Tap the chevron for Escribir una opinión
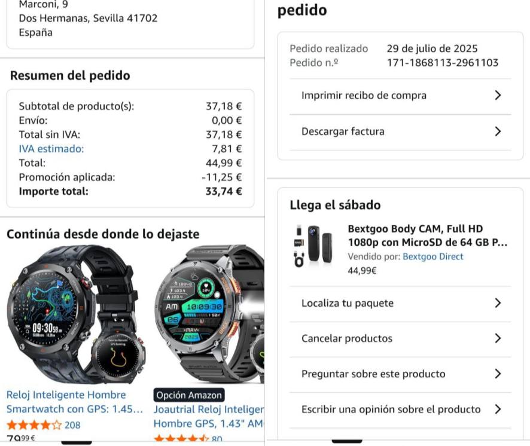 pos(498,409)
